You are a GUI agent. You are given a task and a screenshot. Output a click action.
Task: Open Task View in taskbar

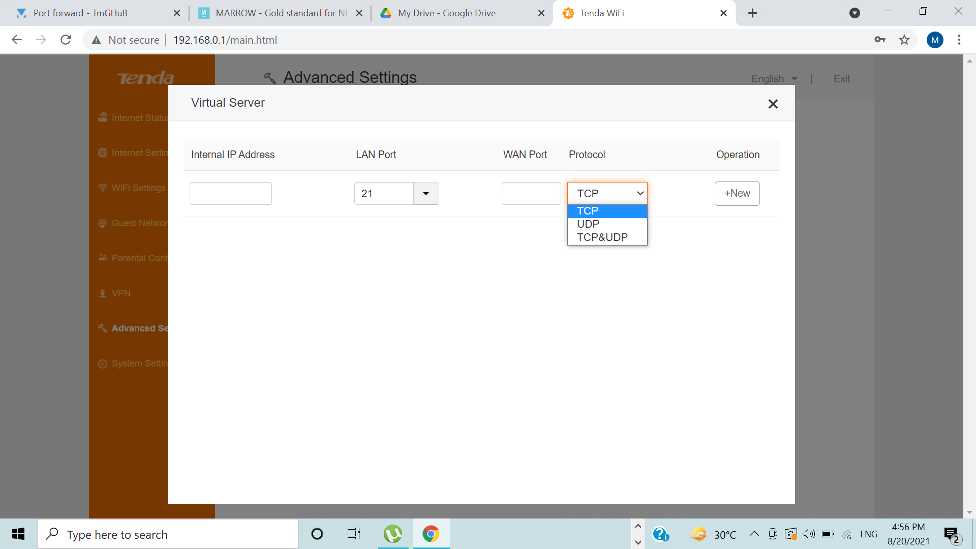[x=353, y=534]
